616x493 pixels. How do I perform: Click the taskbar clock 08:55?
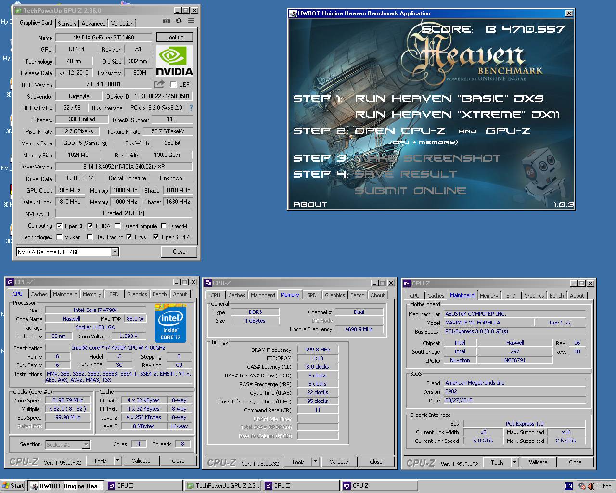pyautogui.click(x=605, y=486)
